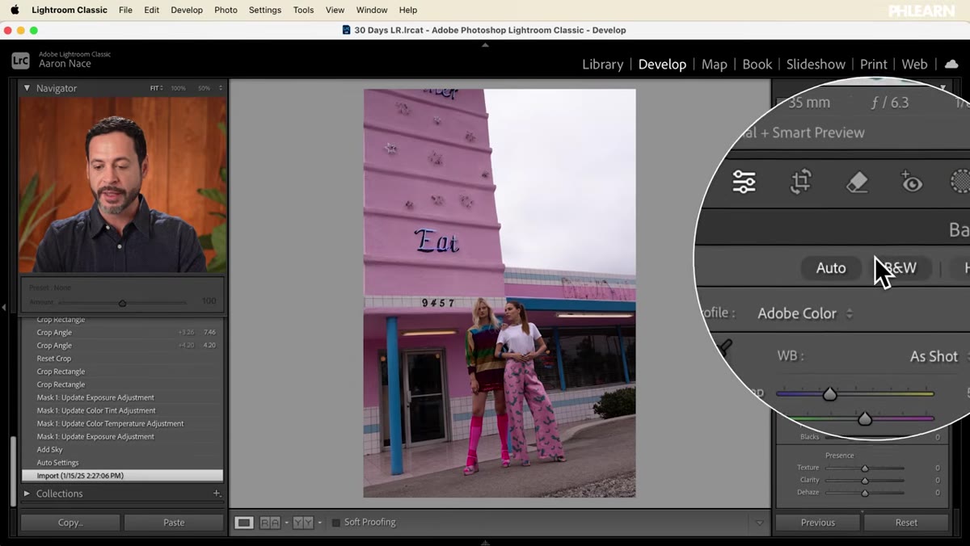
Task: Show the filmstrip using the bottom-edge arrow
Action: click(x=485, y=542)
